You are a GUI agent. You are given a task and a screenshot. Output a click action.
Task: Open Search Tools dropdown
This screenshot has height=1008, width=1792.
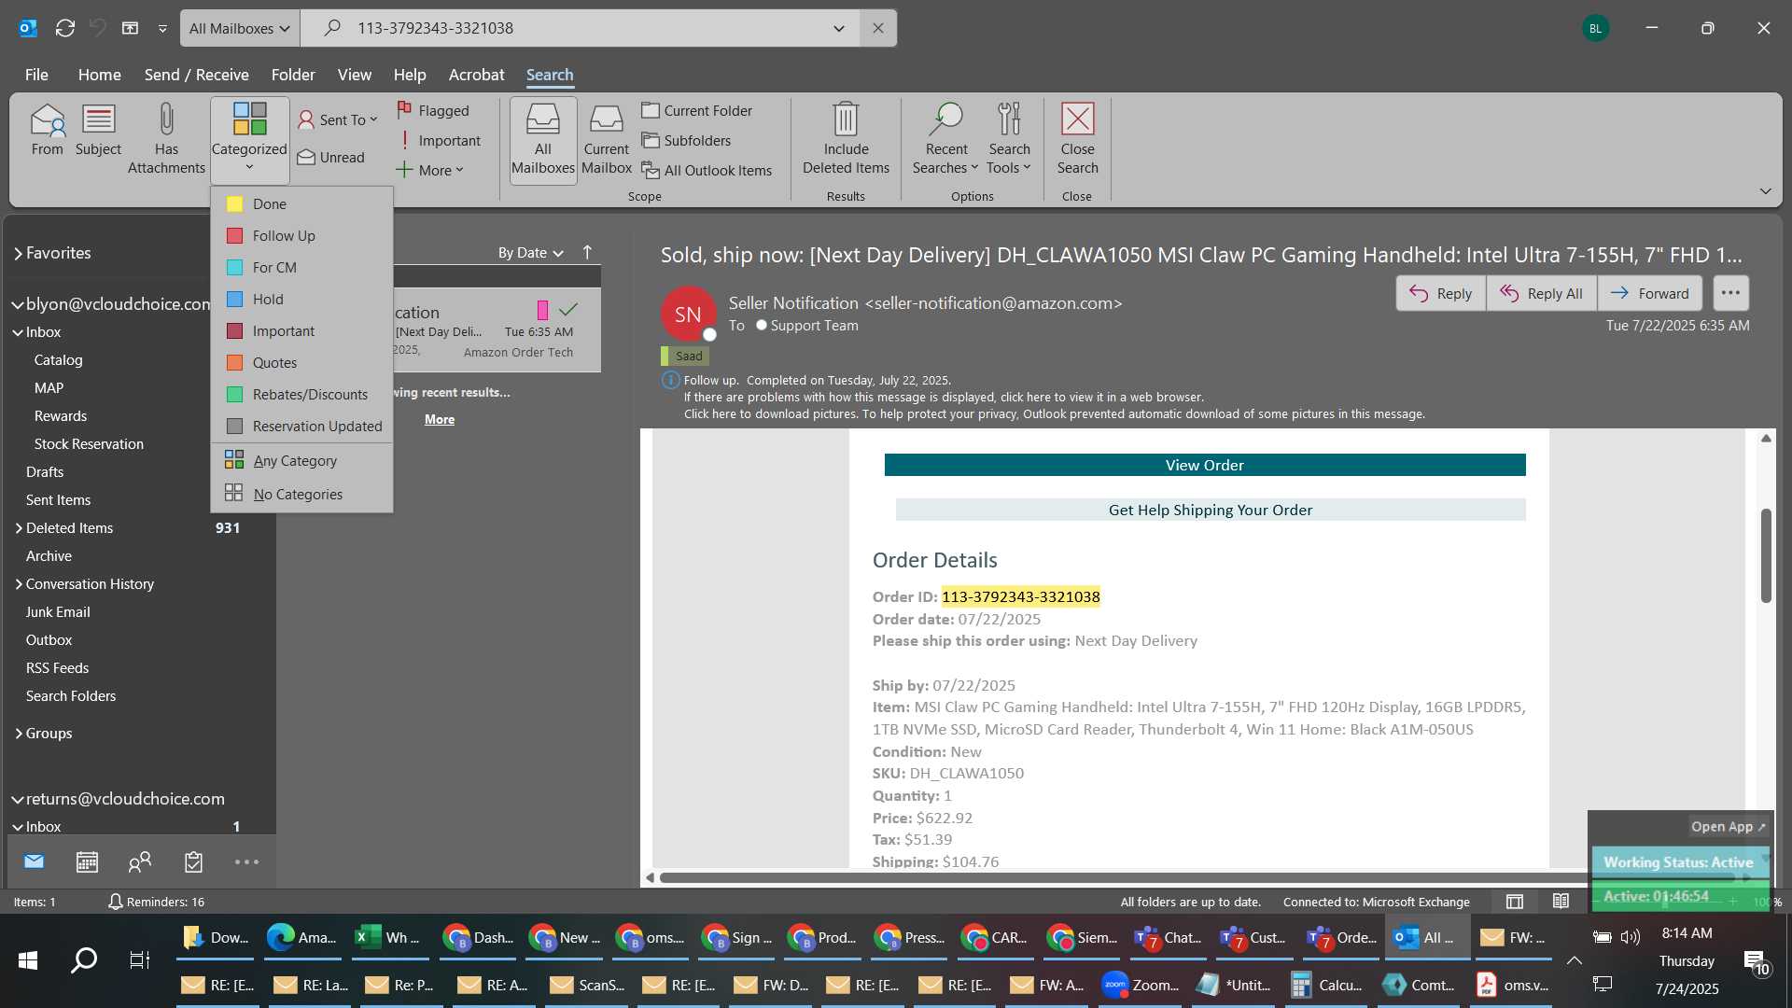pos(1009,139)
